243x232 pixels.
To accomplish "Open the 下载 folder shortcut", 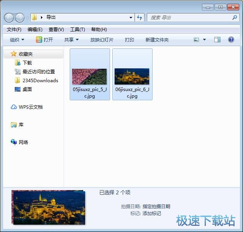I will tap(27, 63).
